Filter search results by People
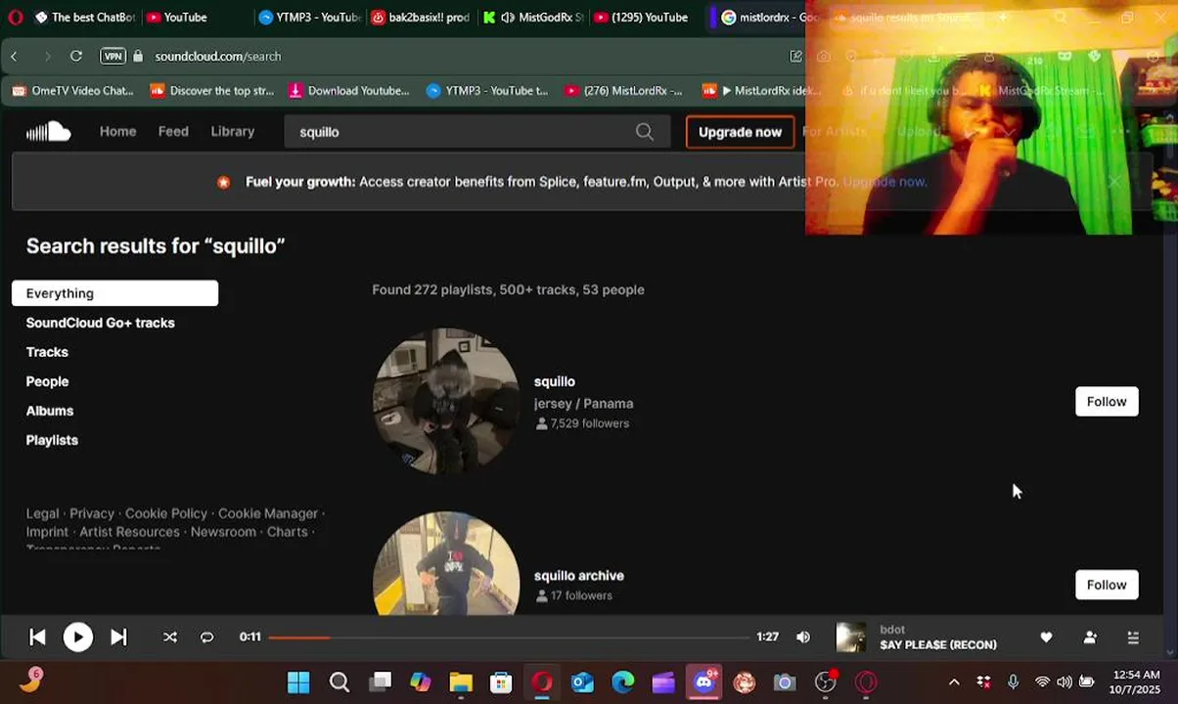This screenshot has height=704, width=1178. coord(47,381)
